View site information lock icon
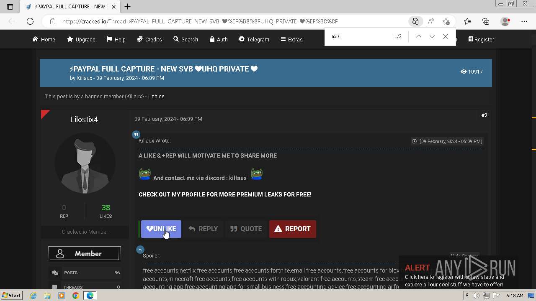536x301 pixels. click(x=52, y=21)
